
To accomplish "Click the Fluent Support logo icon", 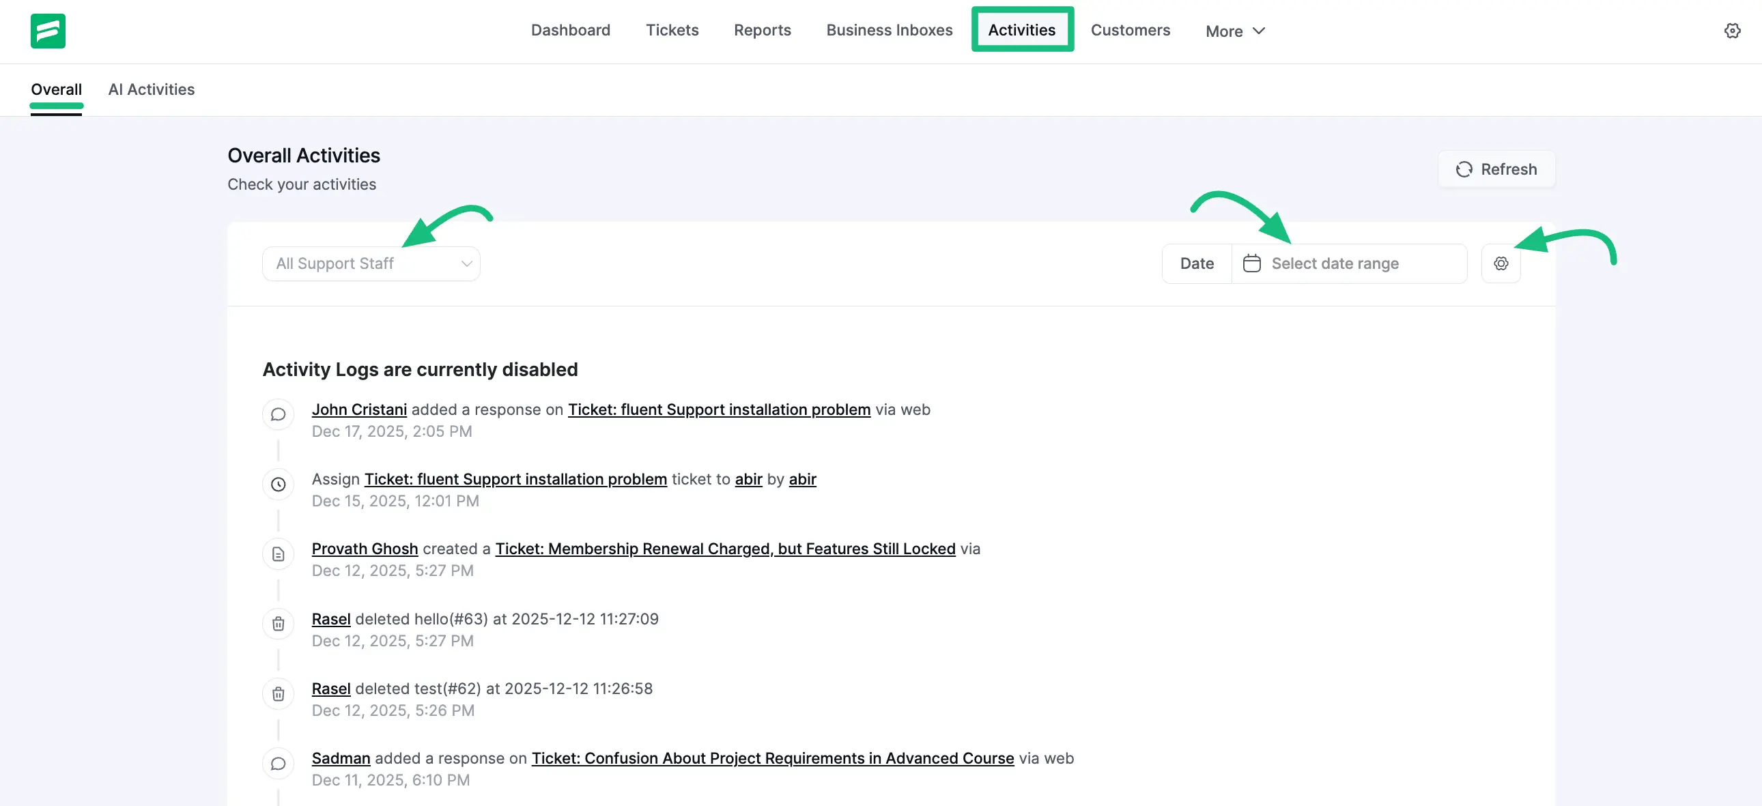I will click(x=46, y=31).
